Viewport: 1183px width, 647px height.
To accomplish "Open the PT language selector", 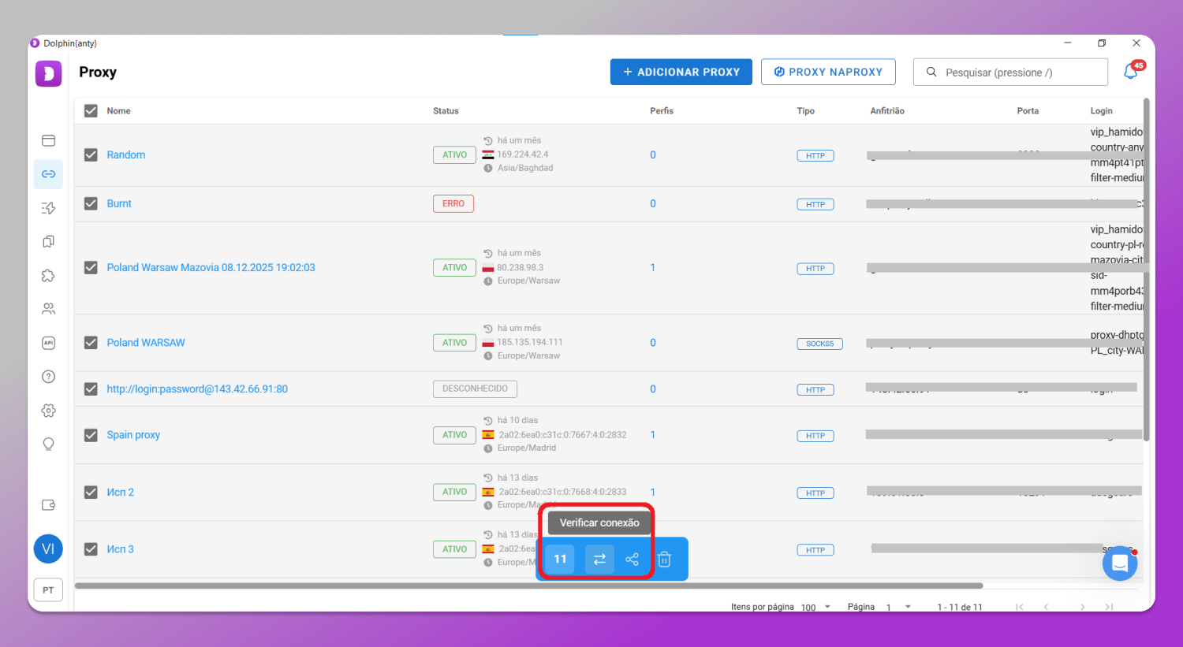I will point(48,590).
